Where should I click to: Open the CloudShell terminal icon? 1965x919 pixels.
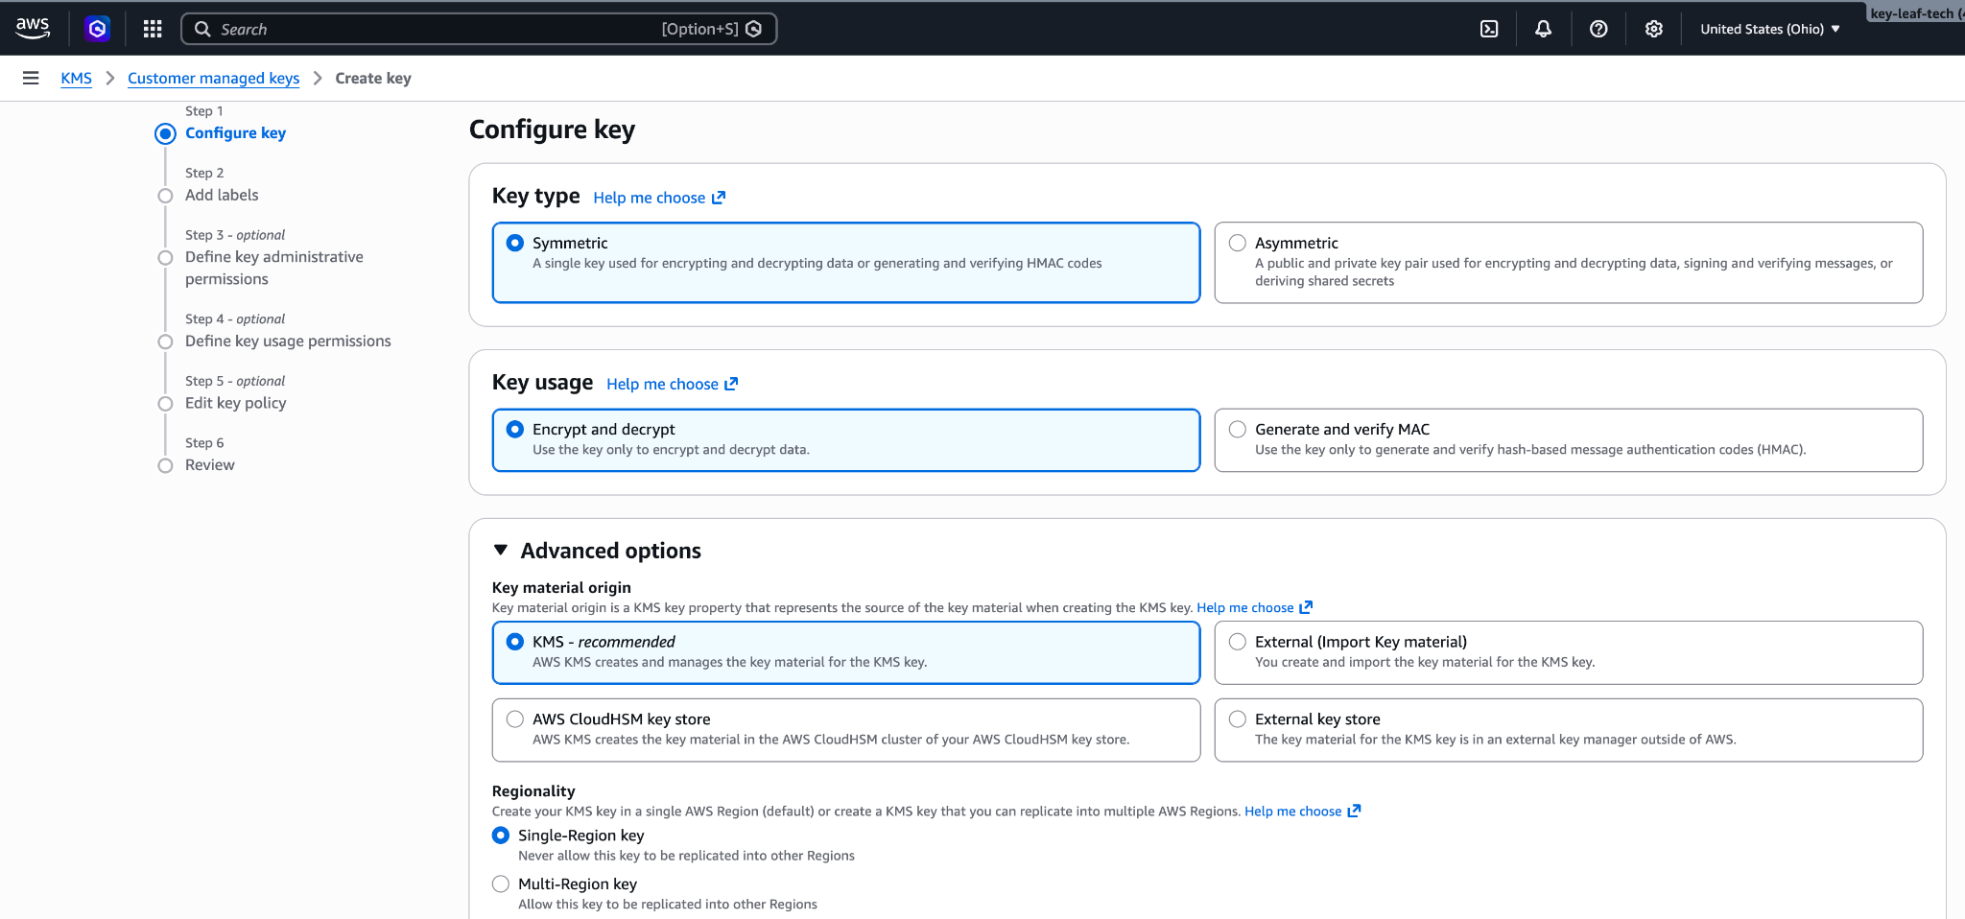pos(1489,29)
